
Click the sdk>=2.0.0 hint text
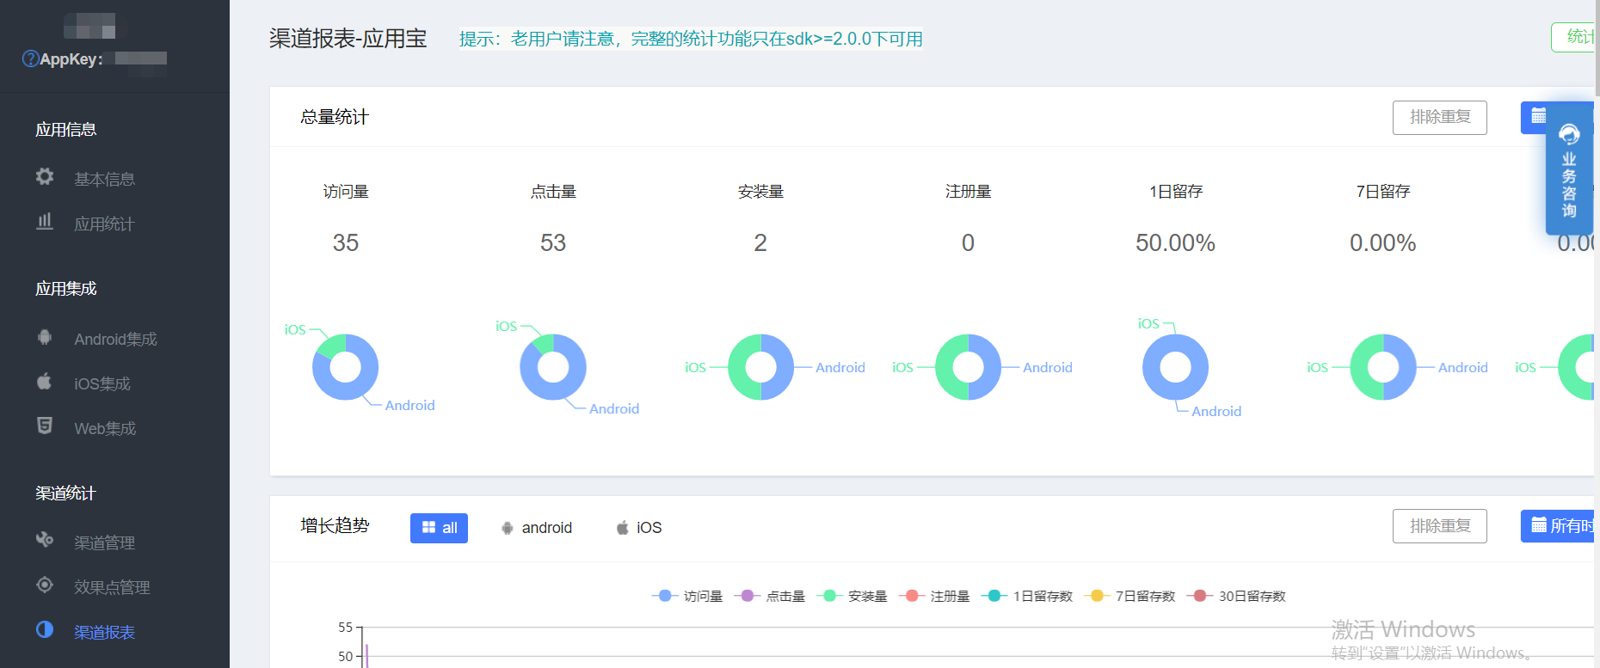click(x=691, y=39)
